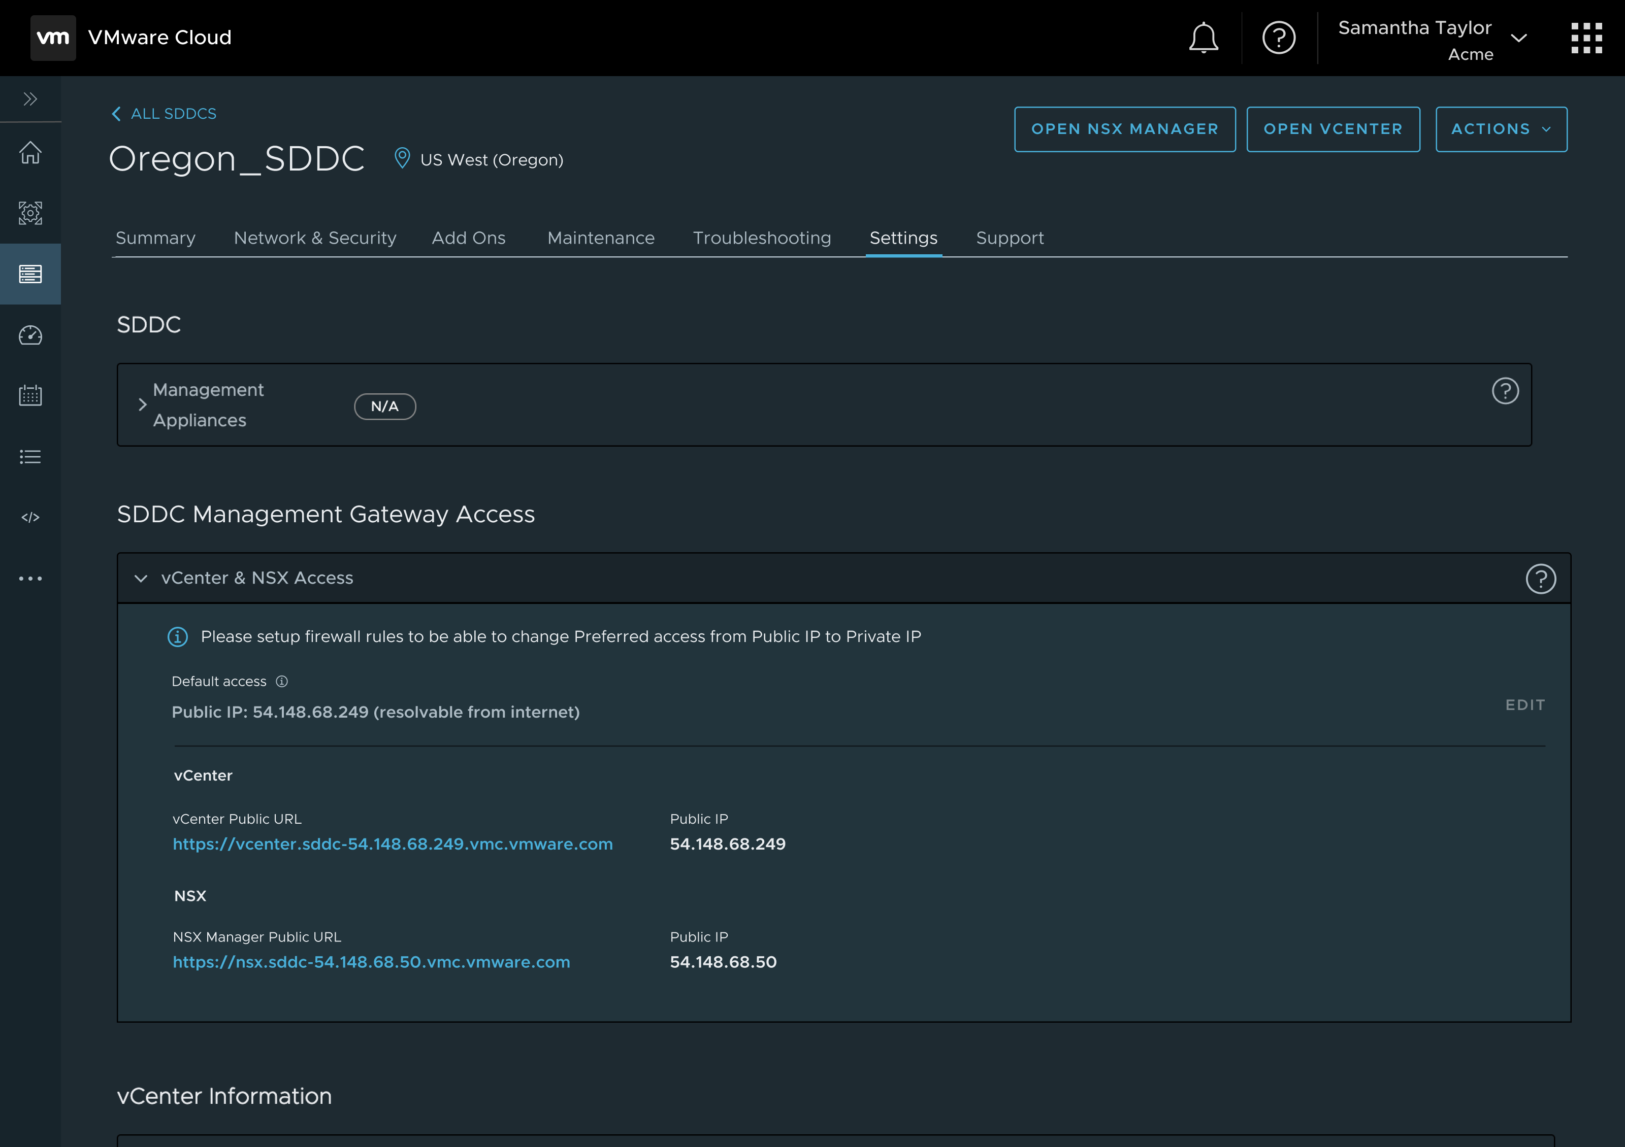1625x1147 pixels.
Task: Open the NSX Manager Public URL link
Action: point(372,962)
